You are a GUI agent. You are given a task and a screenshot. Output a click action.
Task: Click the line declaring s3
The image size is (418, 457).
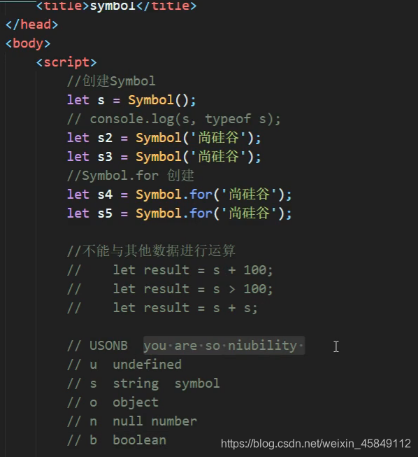[x=164, y=157]
